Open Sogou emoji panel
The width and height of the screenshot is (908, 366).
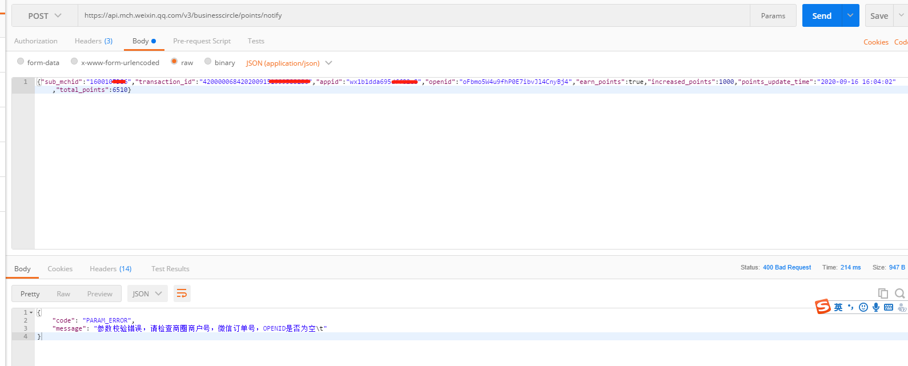click(863, 307)
